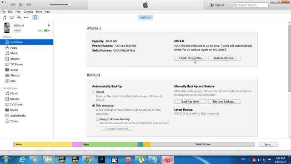Adjust the volume slider knob
291x164 pixels.
point(70,5)
